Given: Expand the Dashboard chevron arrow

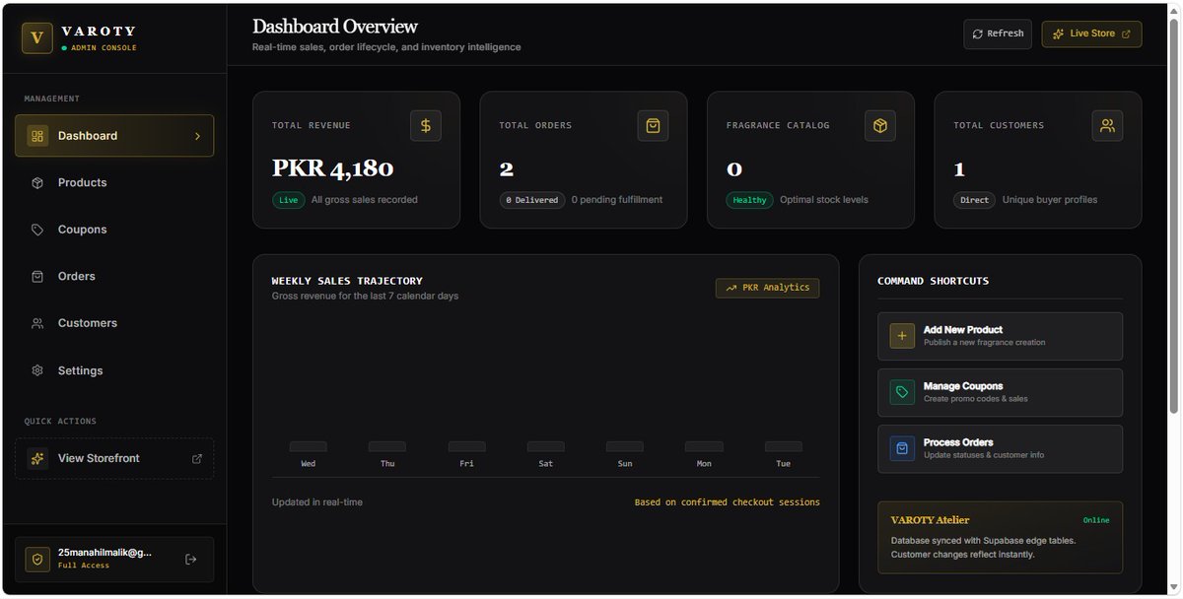Looking at the screenshot, I should click(x=197, y=136).
